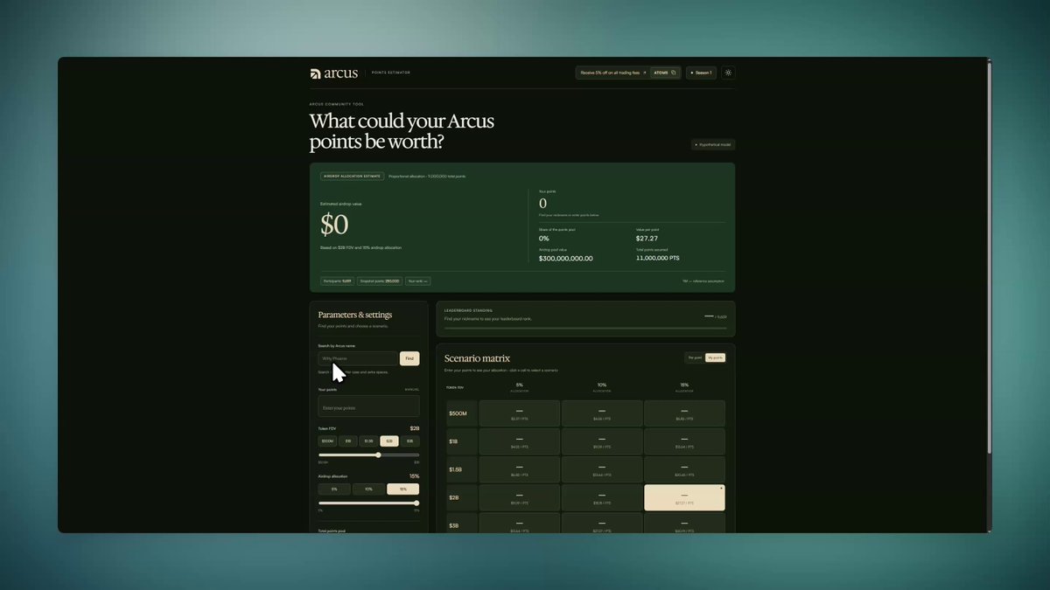Toggle the light/dark theme sun icon
The height and width of the screenshot is (590, 1050).
728,73
